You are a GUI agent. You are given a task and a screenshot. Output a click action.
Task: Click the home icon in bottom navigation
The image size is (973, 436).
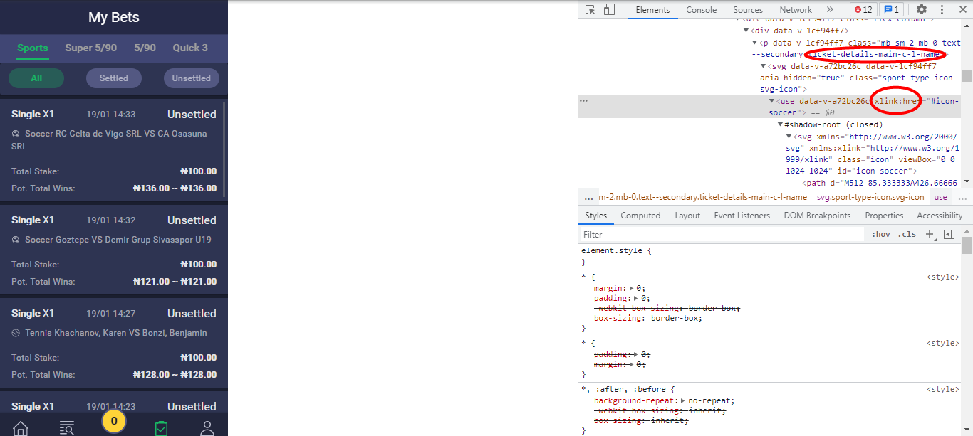[x=20, y=427]
